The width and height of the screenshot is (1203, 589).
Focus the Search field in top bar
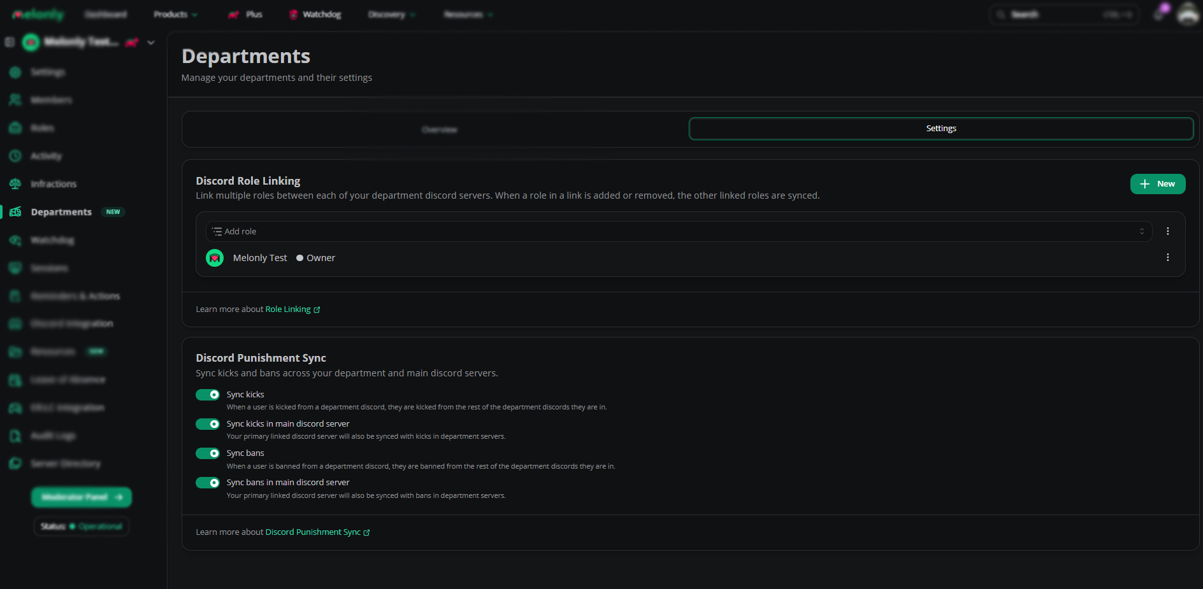coord(1064,14)
